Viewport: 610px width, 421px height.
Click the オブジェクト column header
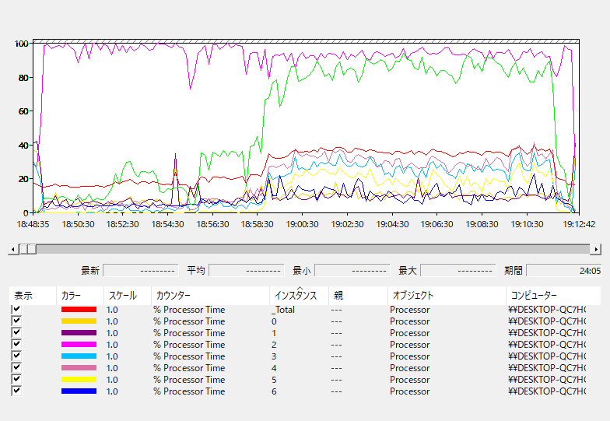(412, 296)
